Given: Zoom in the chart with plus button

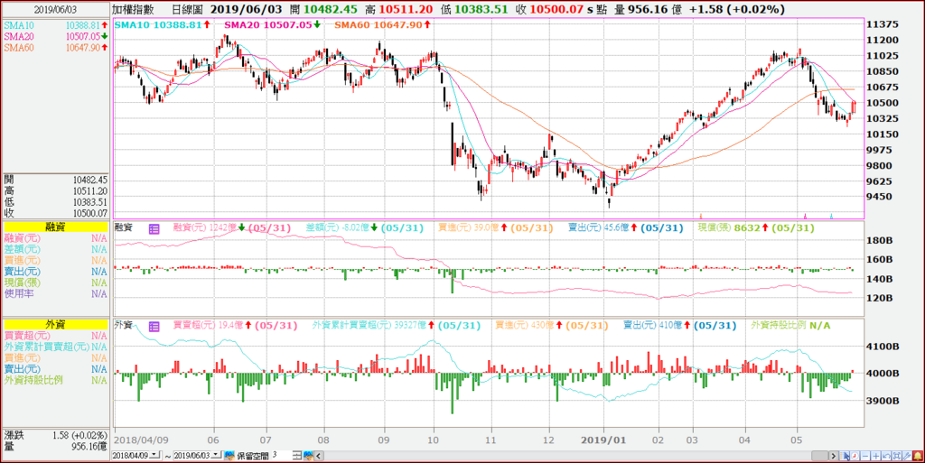Looking at the screenshot, I should [876, 456].
